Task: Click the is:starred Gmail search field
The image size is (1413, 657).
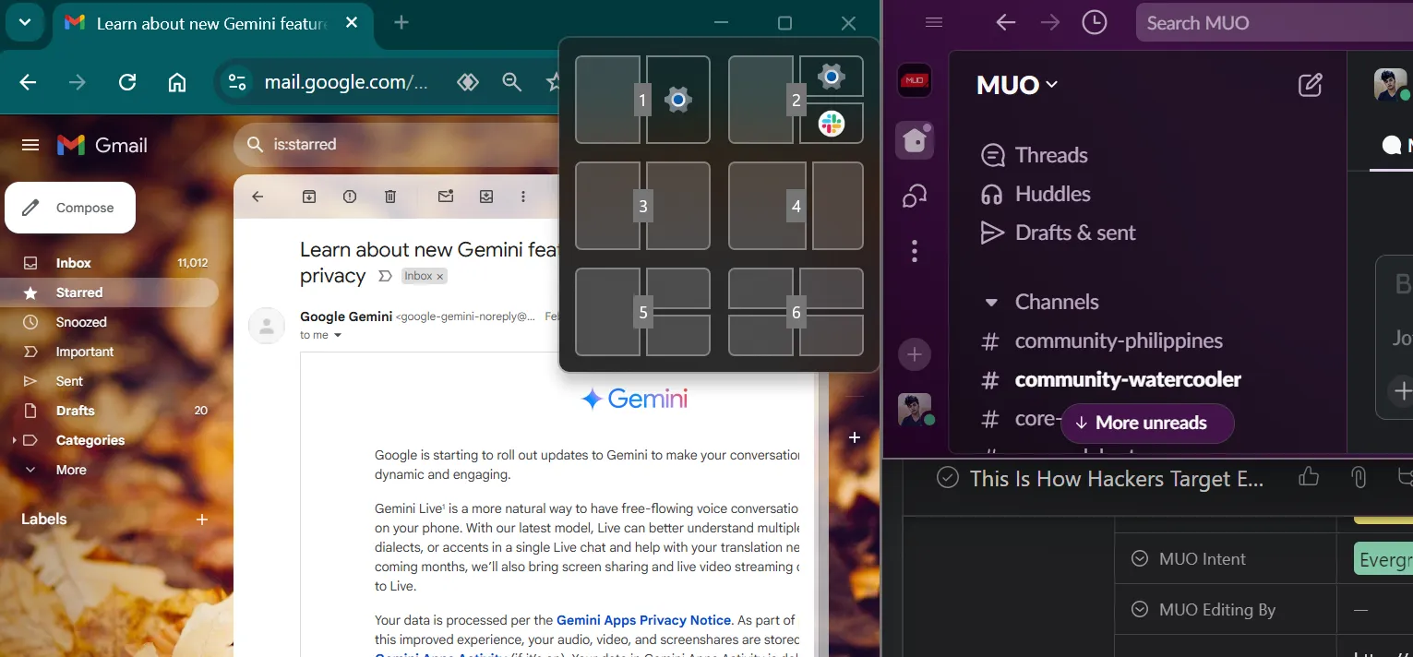Action: (x=397, y=144)
